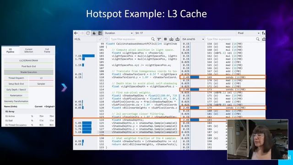Select the Sampler block
Viewport: 293px width, 165px height.
41,84
